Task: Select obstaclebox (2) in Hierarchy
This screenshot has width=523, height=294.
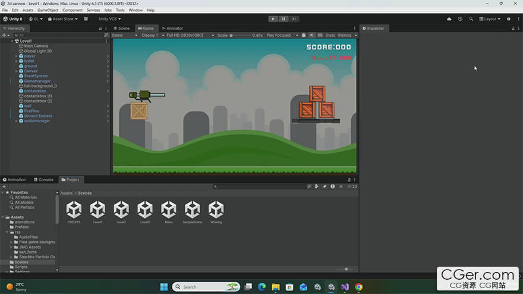Action: coord(38,101)
